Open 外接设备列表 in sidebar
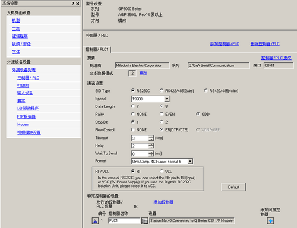The height and width of the screenshot is (228, 297). coord(24,70)
